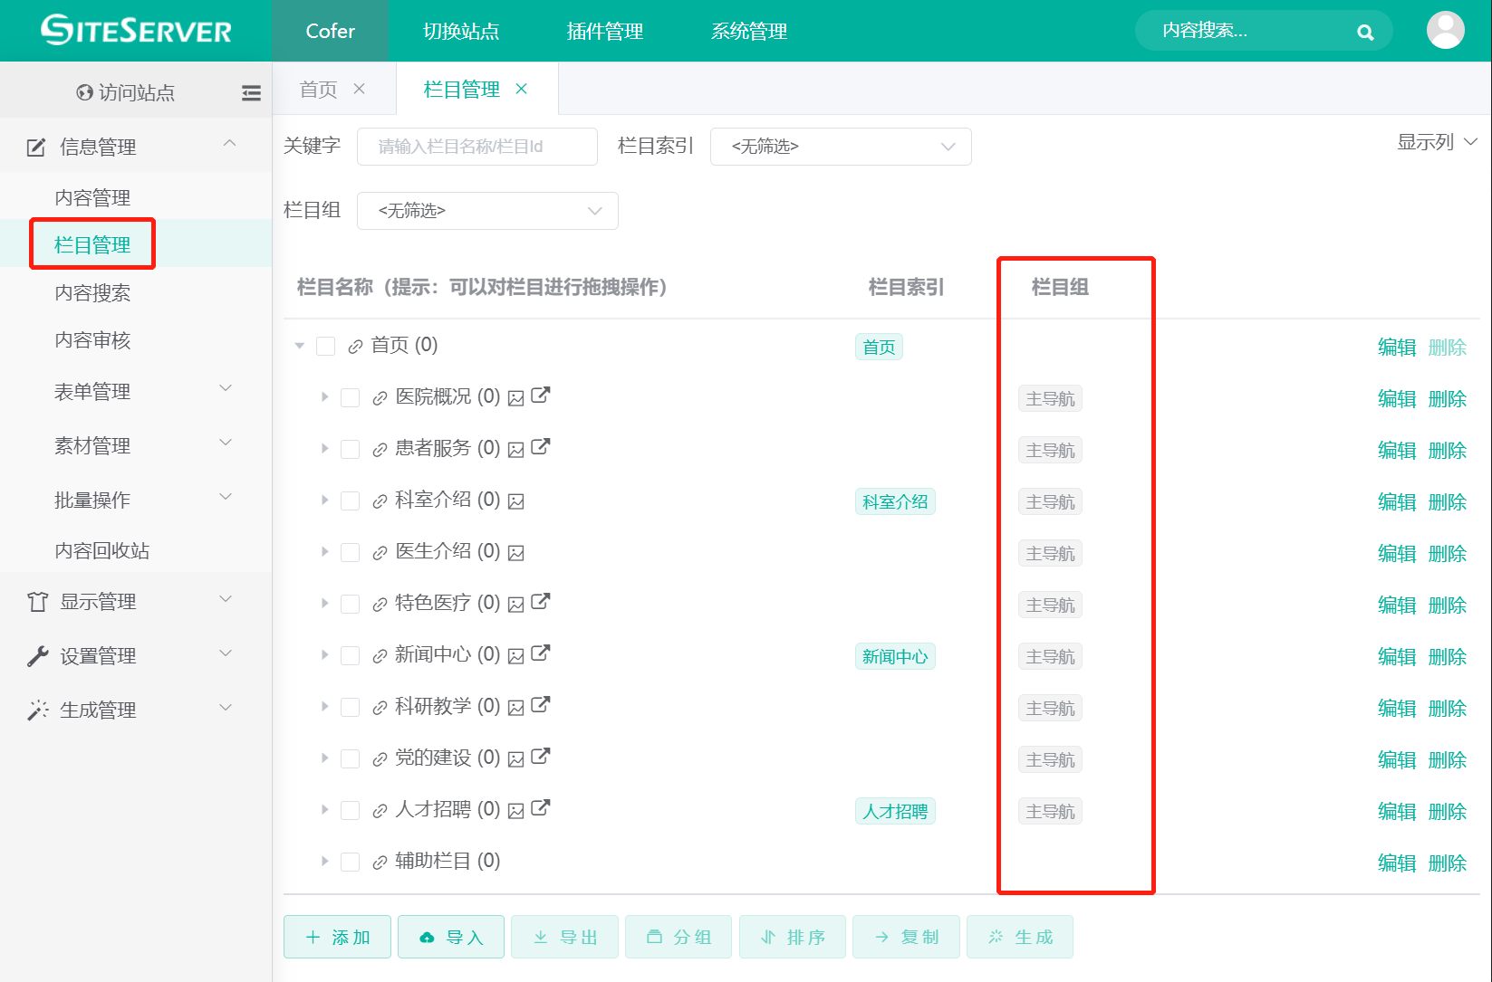Open the 栏目组 filter dropdown
The width and height of the screenshot is (1492, 982).
click(x=487, y=211)
